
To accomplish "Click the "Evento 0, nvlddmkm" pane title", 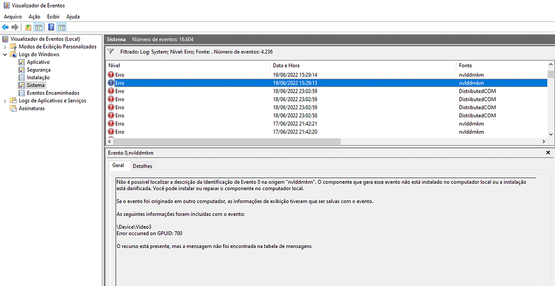I will click(x=131, y=153).
